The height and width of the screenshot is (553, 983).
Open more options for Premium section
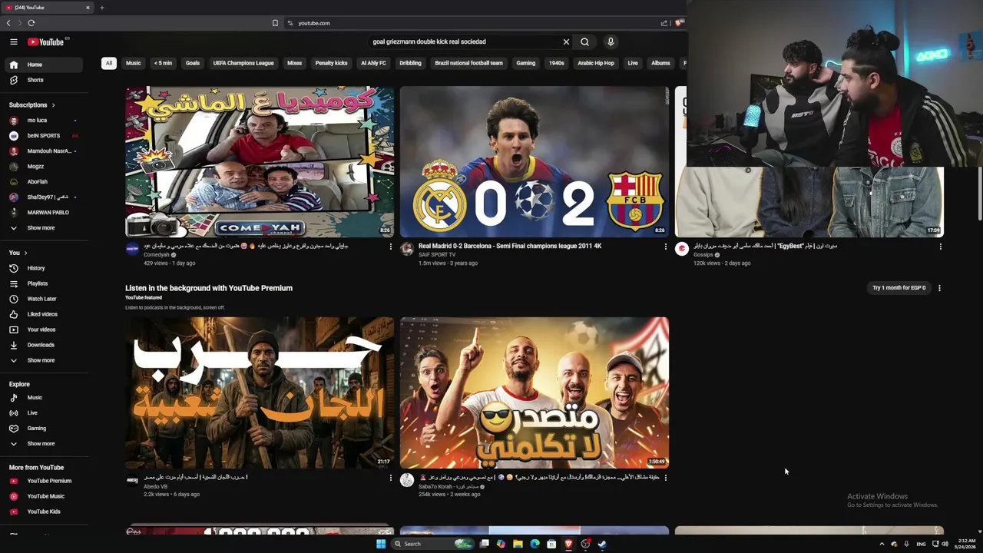point(939,288)
